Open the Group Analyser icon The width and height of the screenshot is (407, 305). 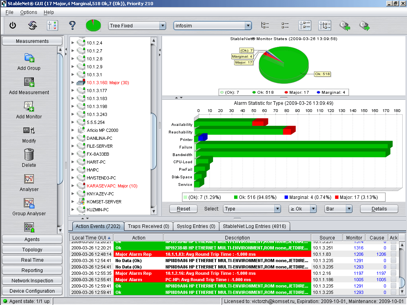tap(29, 203)
